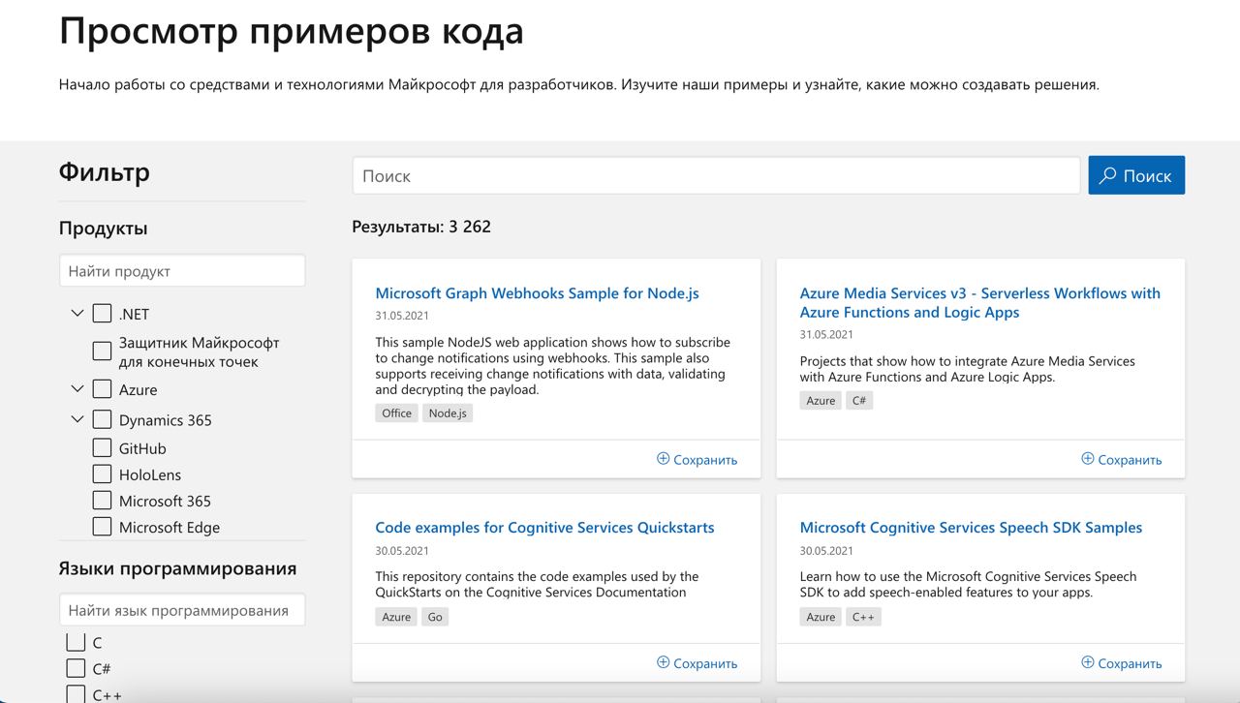The width and height of the screenshot is (1240, 703).
Task: Open Microsoft Graph Webhooks Sample for Node.js
Action: [537, 293]
